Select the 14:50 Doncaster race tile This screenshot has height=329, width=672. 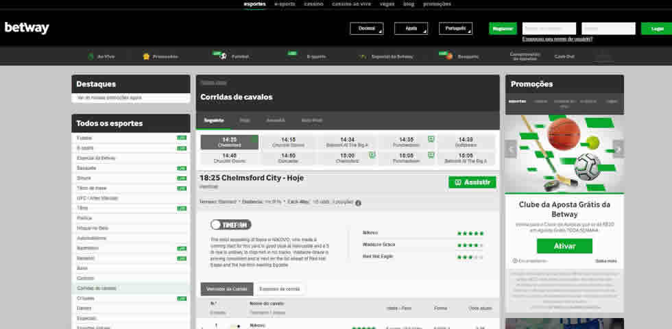(289, 158)
